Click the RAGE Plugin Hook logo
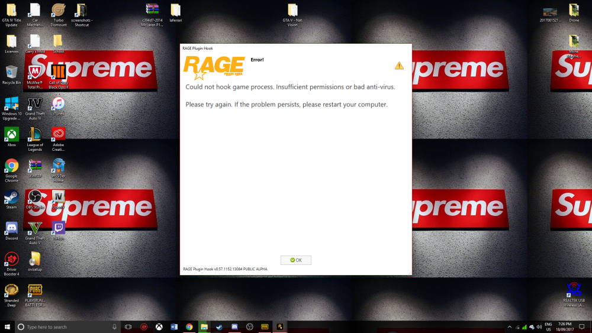Viewport: 592px width, 333px height. click(x=214, y=67)
